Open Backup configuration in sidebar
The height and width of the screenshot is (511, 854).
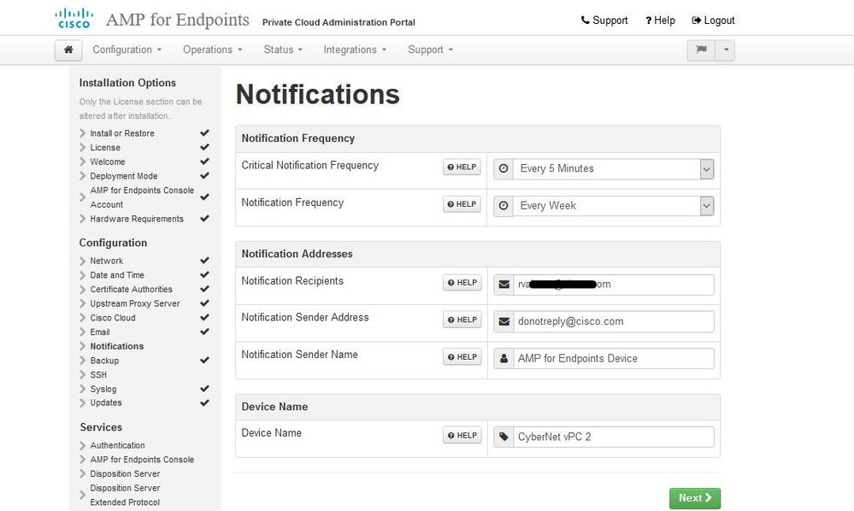[x=104, y=361]
